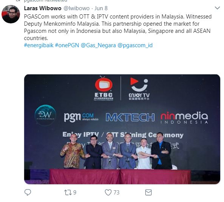
Task: Visit the @Gas_Negara mention
Action: point(98,45)
